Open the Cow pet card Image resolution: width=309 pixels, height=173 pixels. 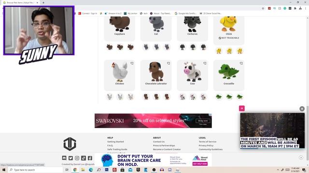click(193, 75)
